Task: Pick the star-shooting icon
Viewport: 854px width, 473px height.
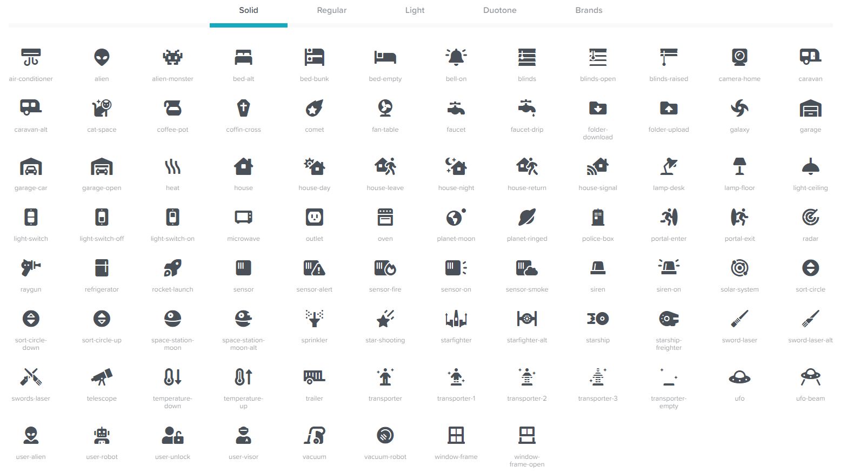Action: click(x=385, y=319)
